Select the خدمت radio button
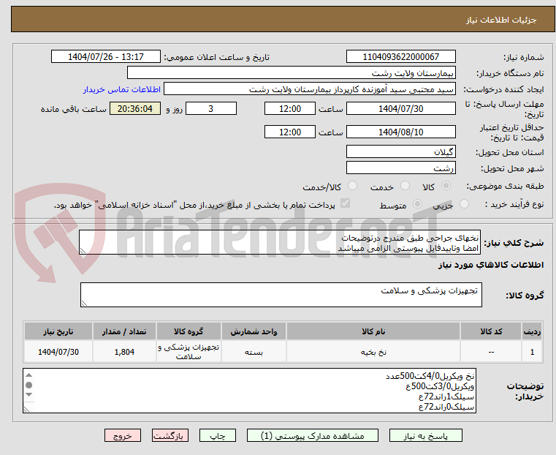Screen dimensions: 556x455 (405, 186)
